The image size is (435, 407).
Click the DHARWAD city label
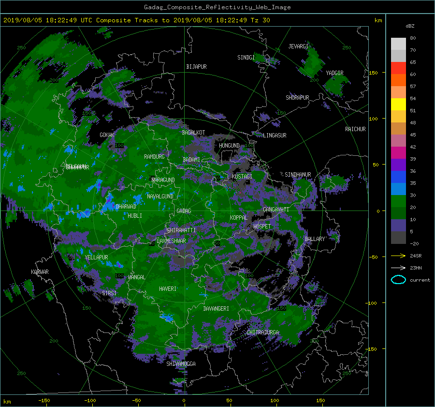coord(126,207)
